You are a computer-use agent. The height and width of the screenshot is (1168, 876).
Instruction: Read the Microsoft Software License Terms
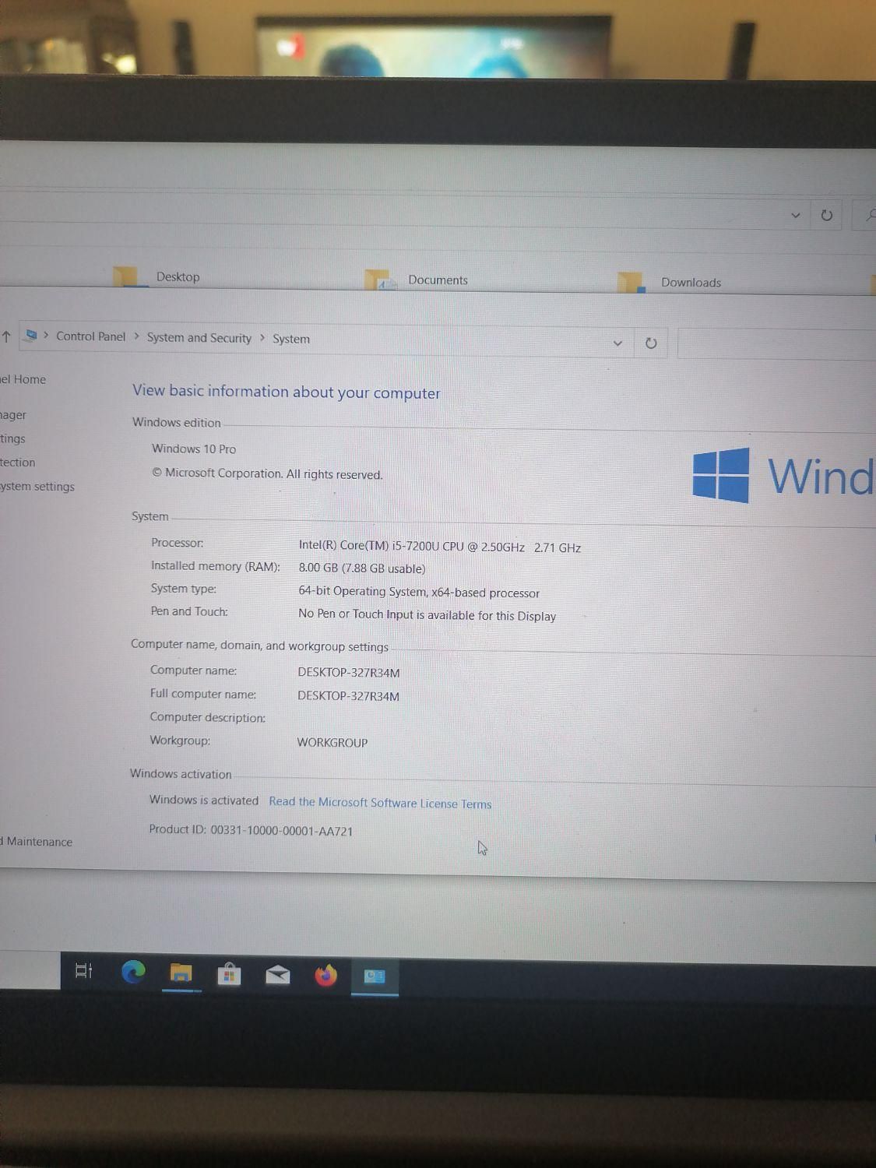[x=380, y=803]
